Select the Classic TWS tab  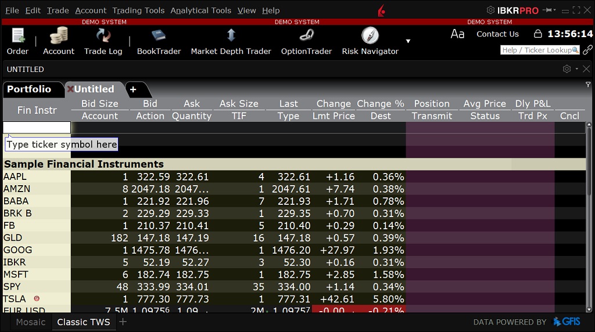pos(84,322)
